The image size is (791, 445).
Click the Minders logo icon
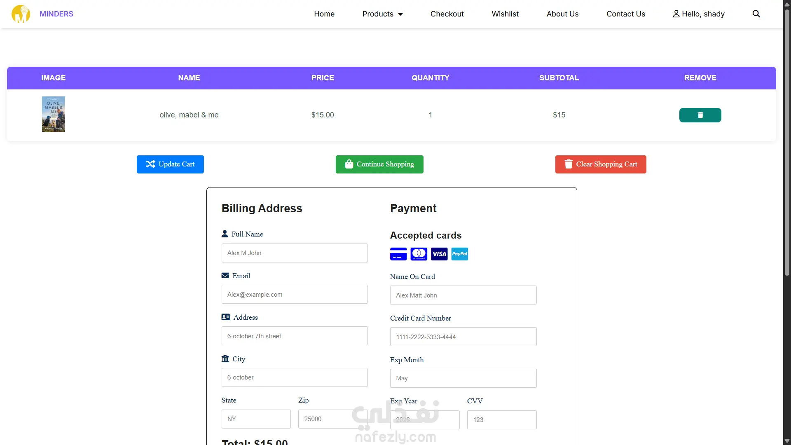[x=21, y=14]
